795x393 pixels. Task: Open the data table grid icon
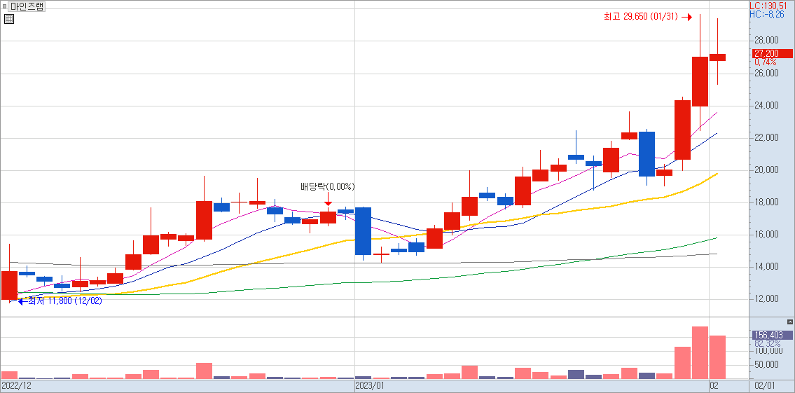pos(9,20)
